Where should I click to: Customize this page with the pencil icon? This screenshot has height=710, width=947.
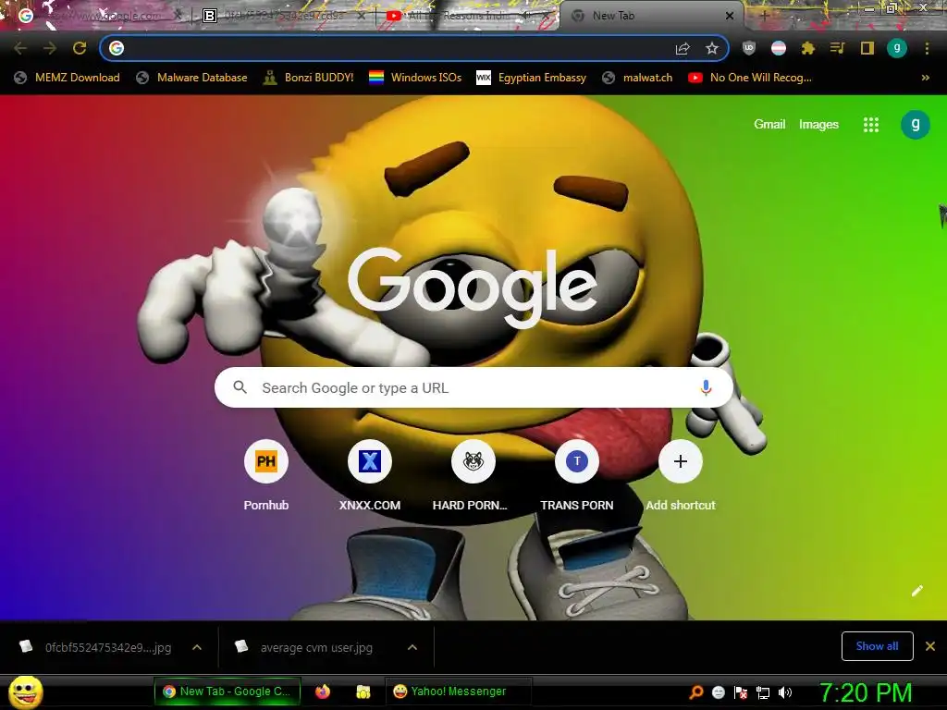pos(916,591)
